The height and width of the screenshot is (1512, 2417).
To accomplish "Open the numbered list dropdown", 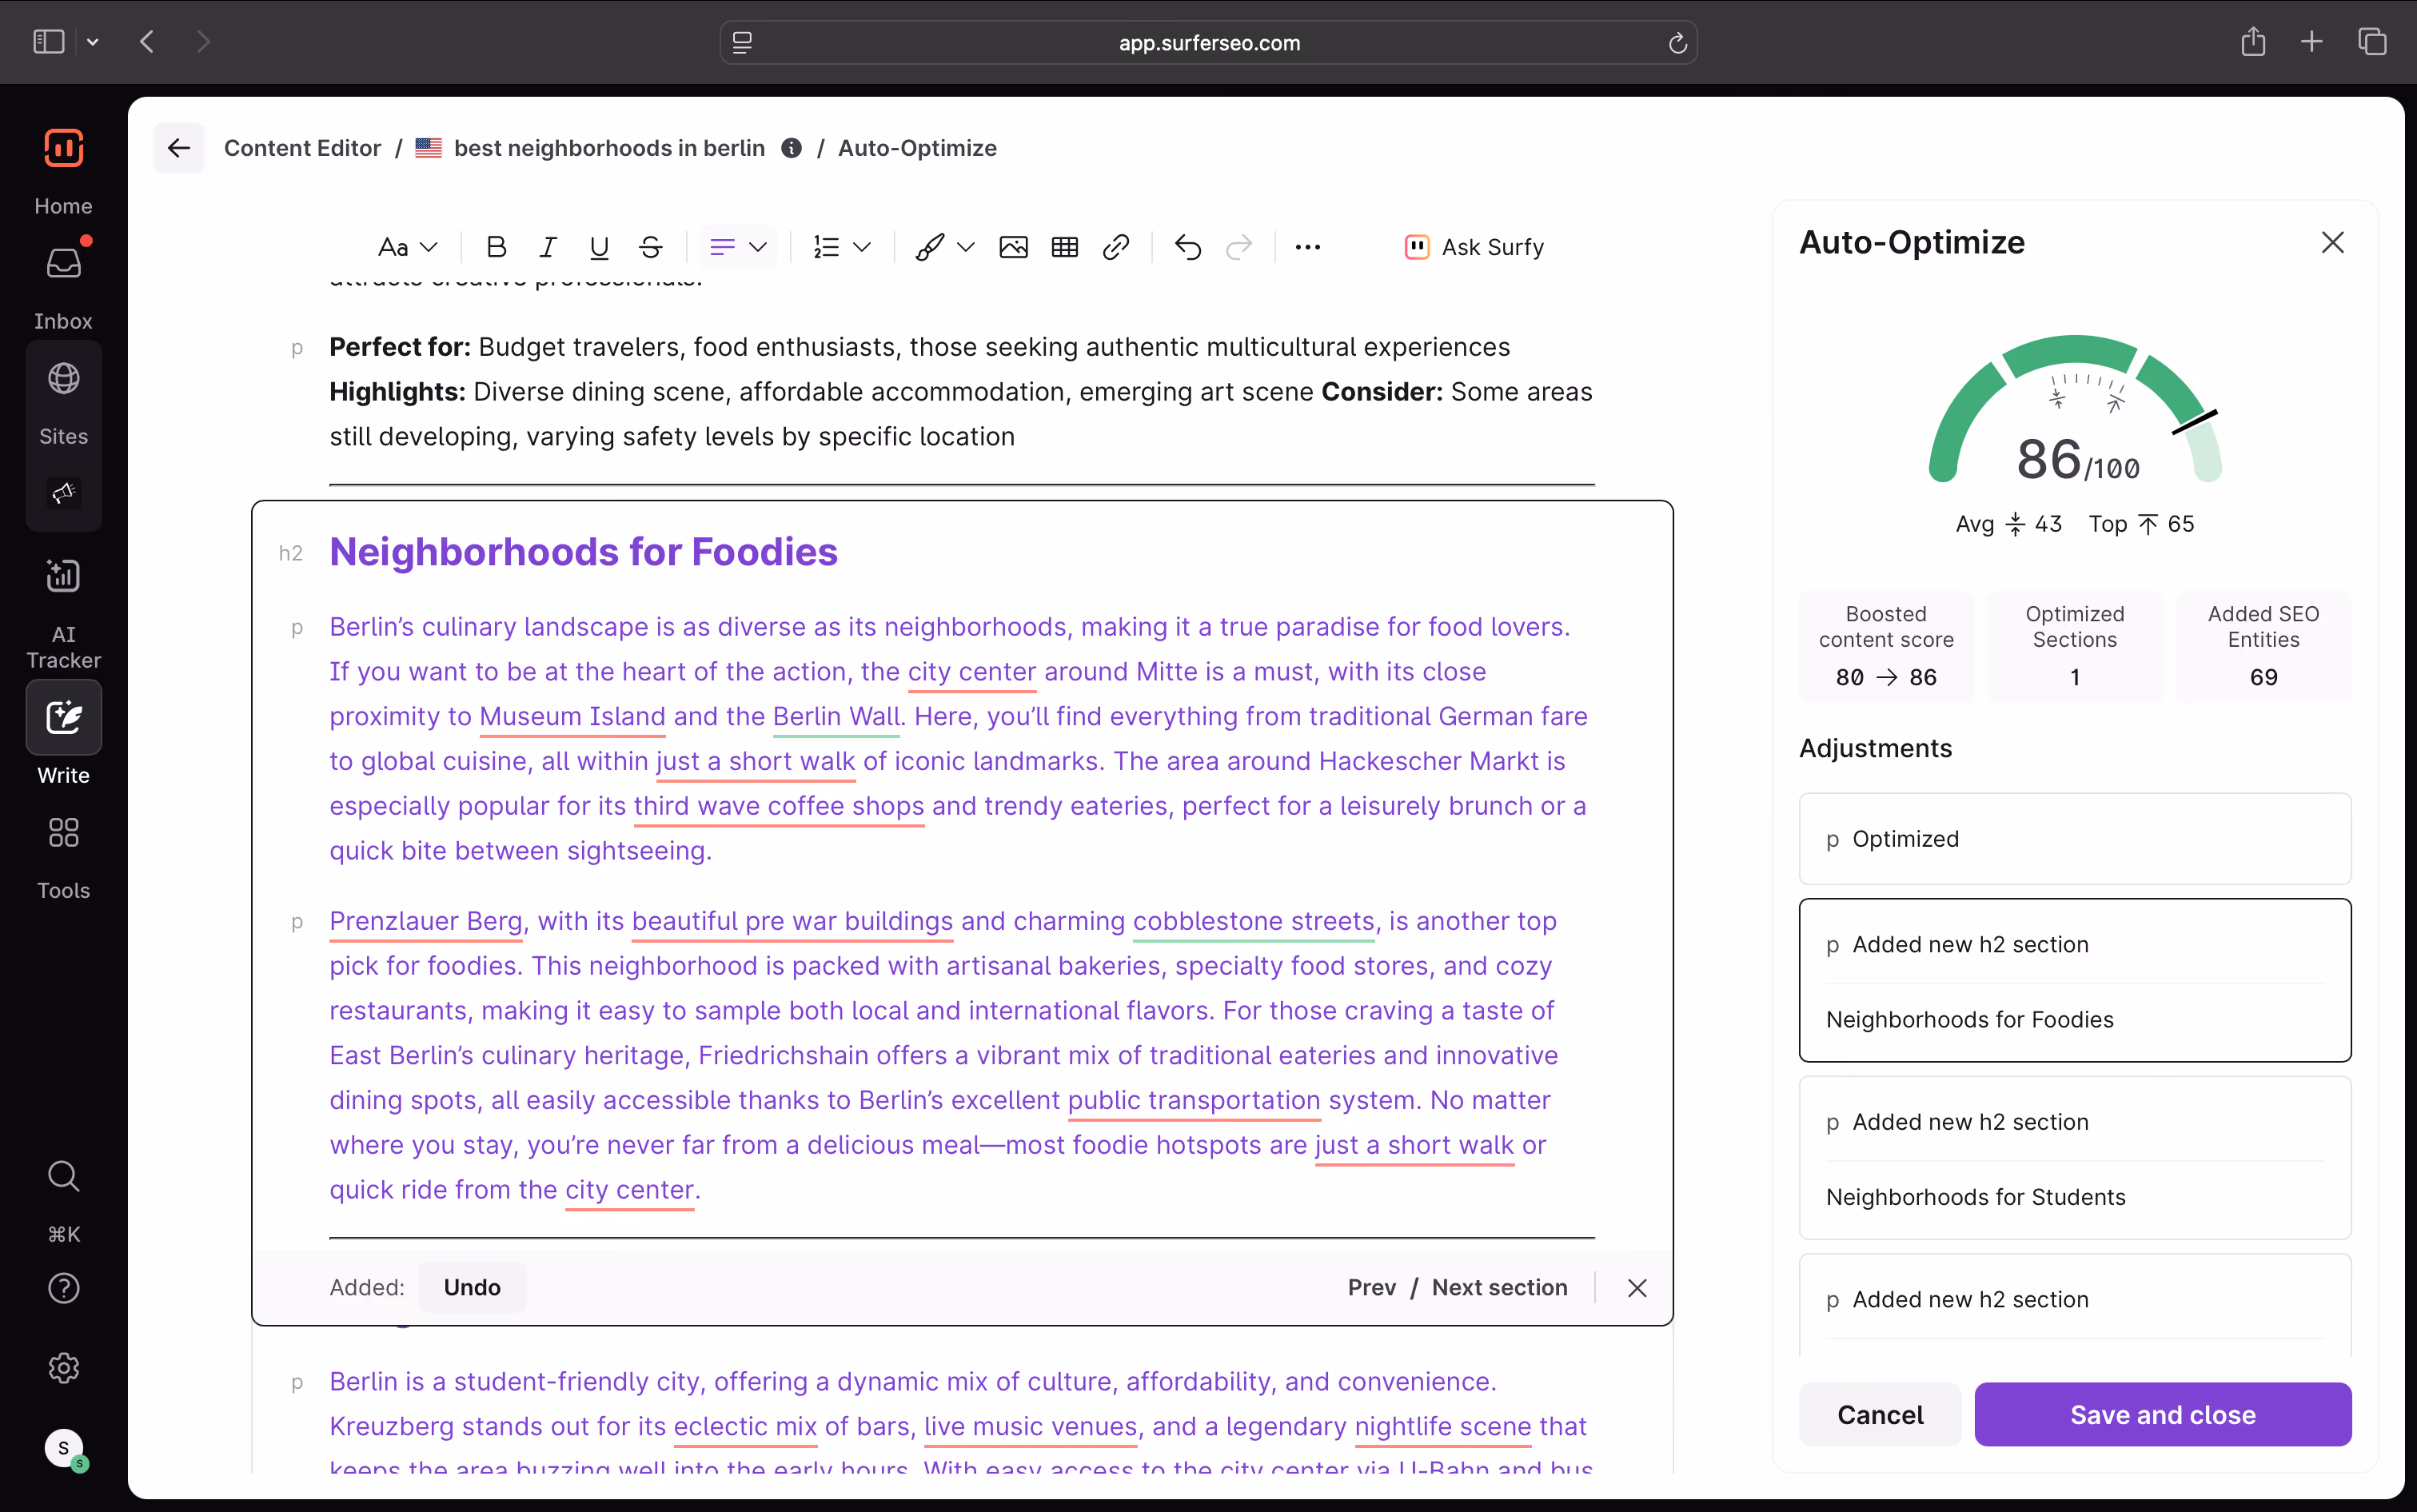I will [x=842, y=247].
